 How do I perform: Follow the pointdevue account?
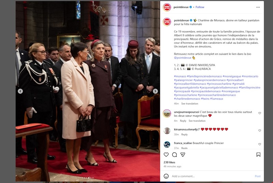point(200,7)
